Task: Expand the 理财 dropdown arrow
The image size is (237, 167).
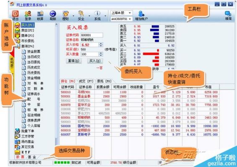Action: click(73, 16)
